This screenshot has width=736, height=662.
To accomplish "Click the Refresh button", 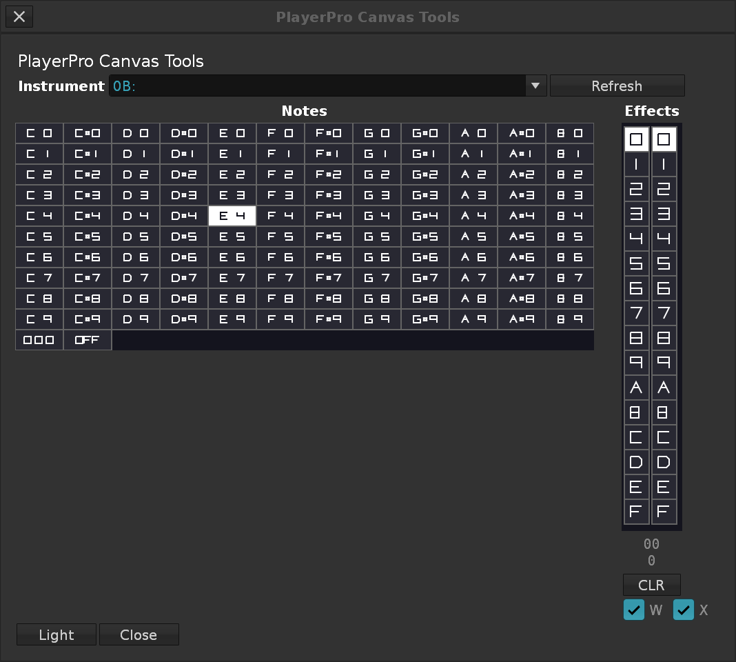I will 617,86.
